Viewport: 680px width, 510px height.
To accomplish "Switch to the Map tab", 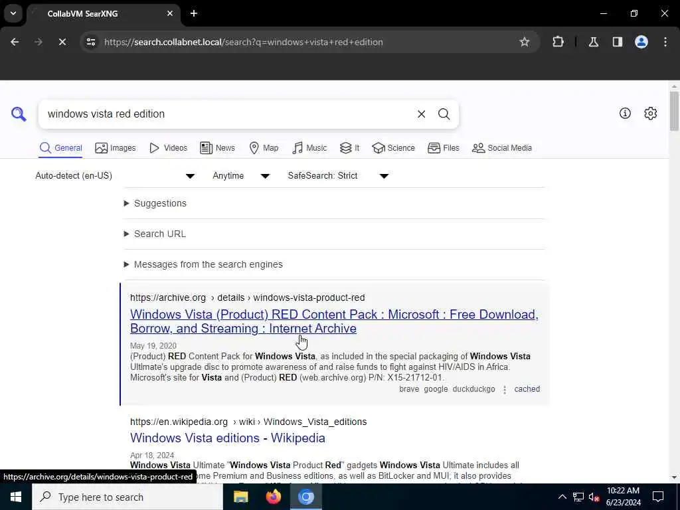I will point(264,148).
